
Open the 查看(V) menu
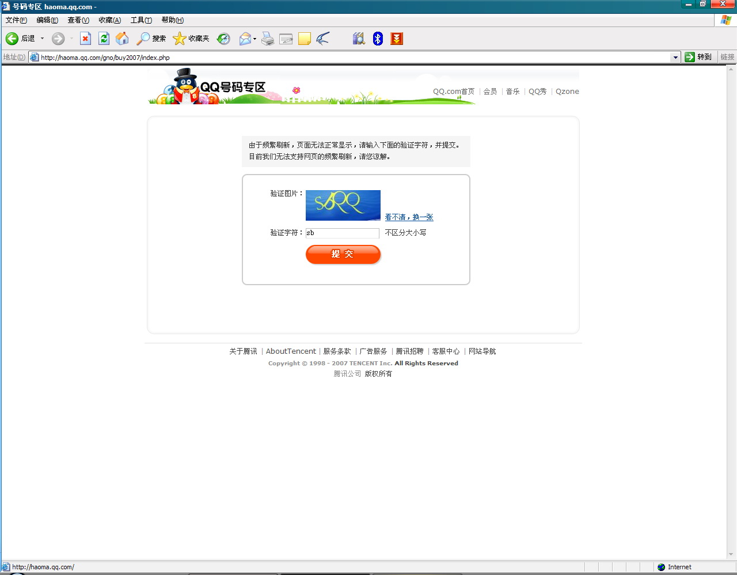[x=78, y=20]
